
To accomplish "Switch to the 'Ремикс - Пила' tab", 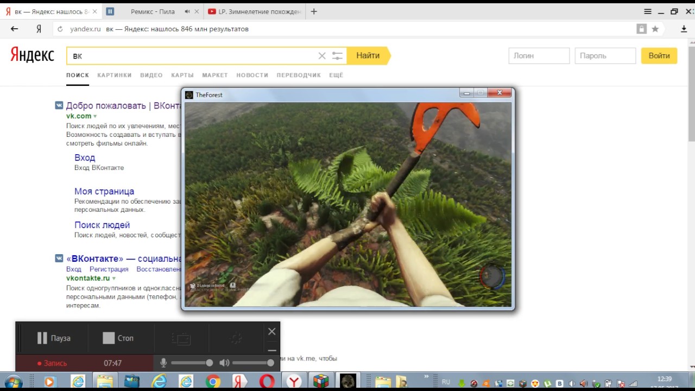I will [x=152, y=11].
